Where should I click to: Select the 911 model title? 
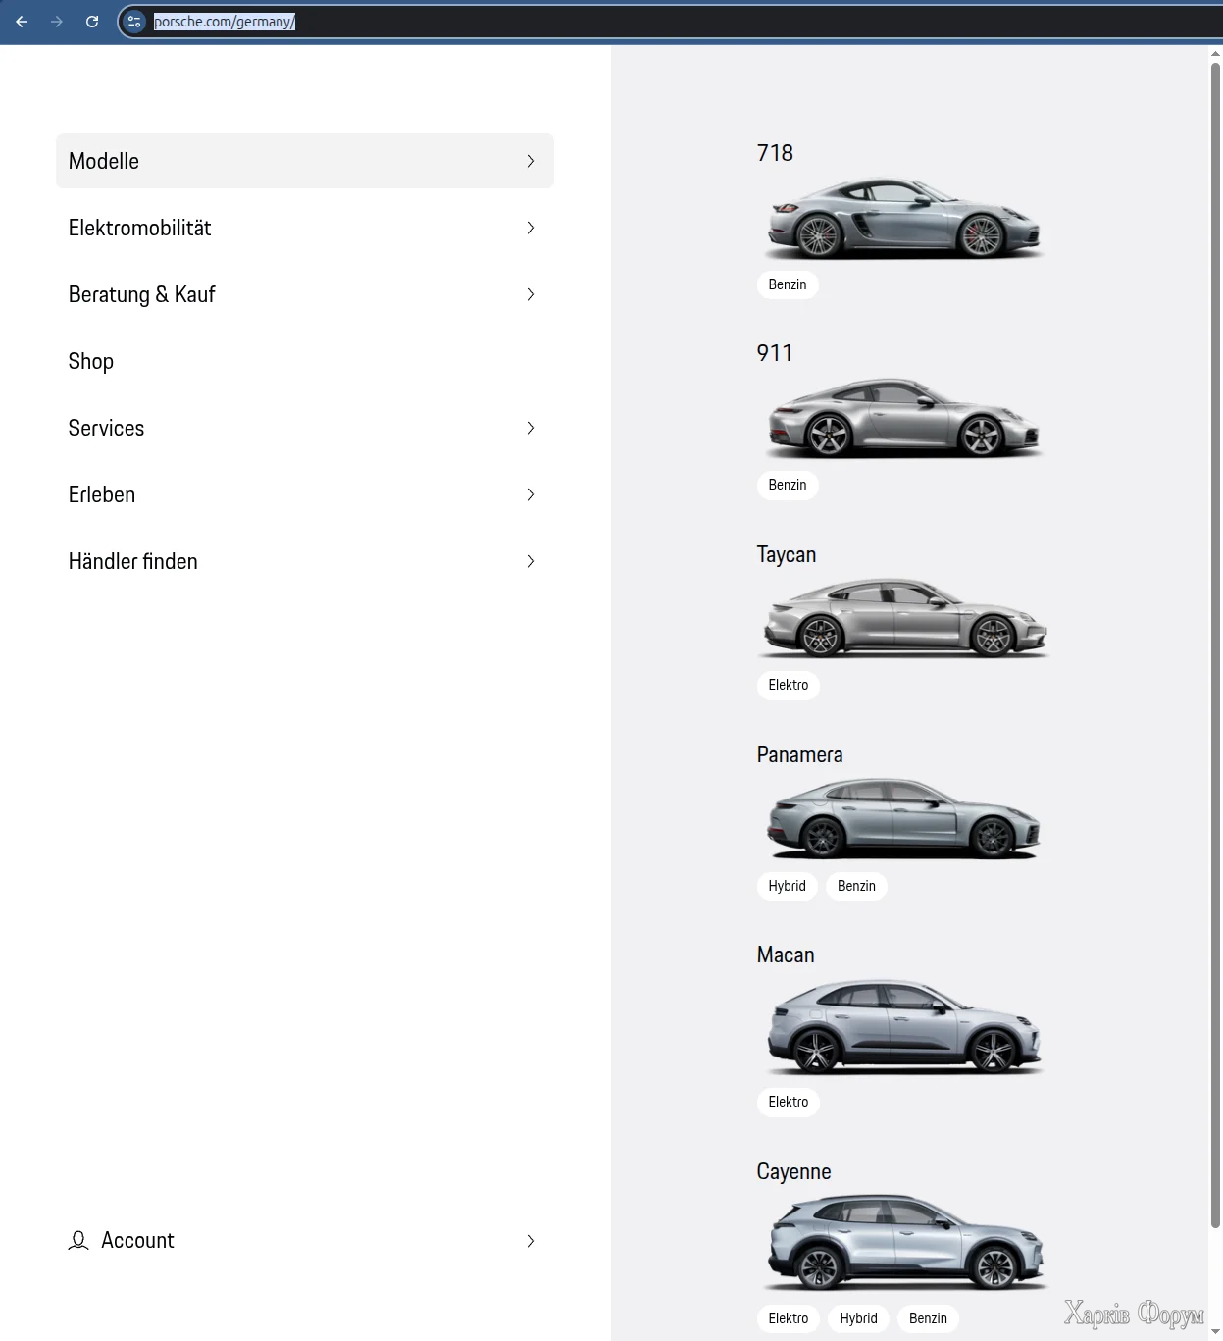coord(775,353)
